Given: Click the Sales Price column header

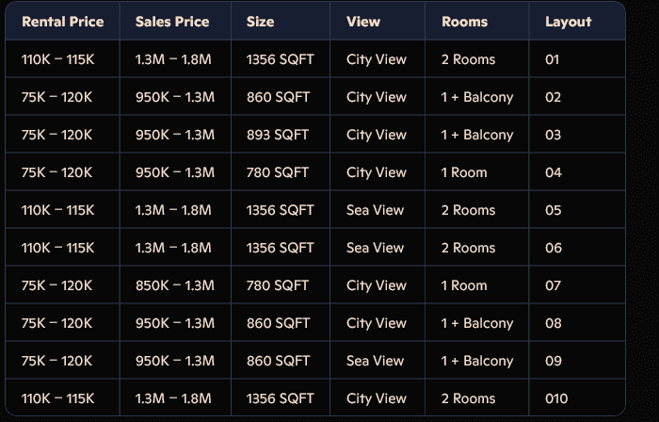Looking at the screenshot, I should (x=172, y=22).
